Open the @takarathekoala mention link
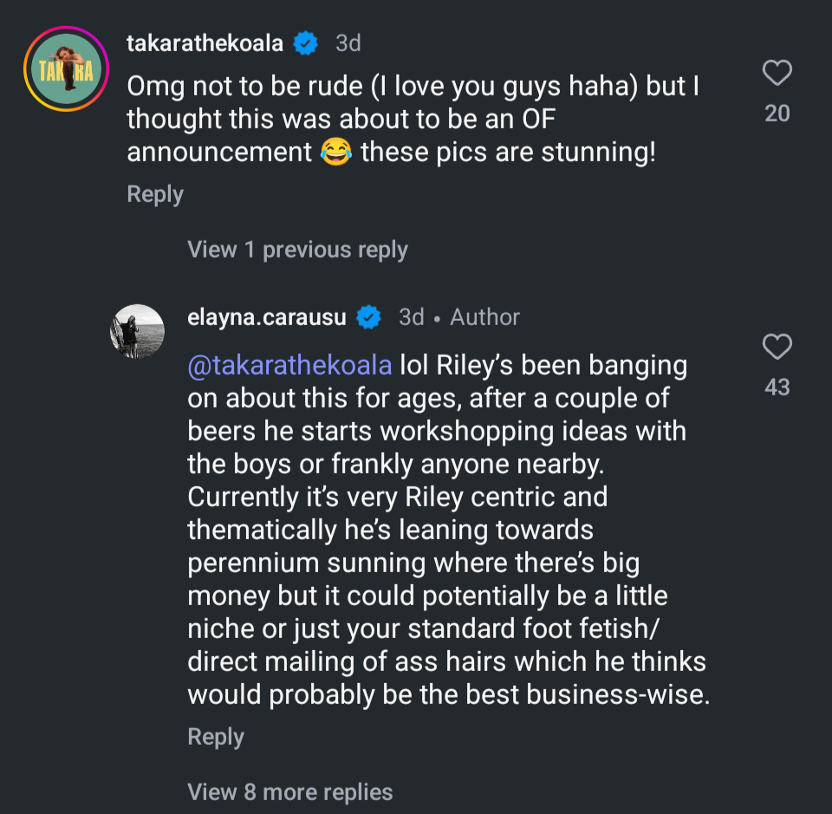The height and width of the screenshot is (814, 832). (289, 365)
